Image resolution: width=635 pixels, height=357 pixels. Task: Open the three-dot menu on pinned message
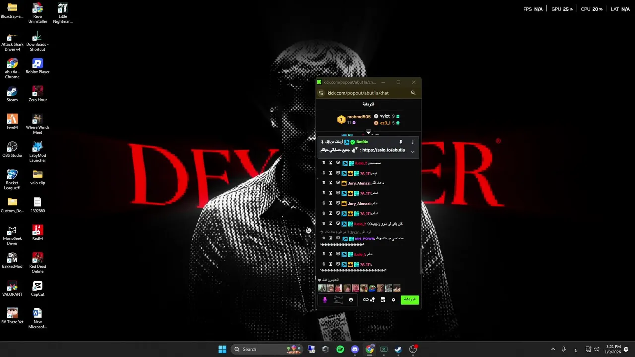point(413,142)
